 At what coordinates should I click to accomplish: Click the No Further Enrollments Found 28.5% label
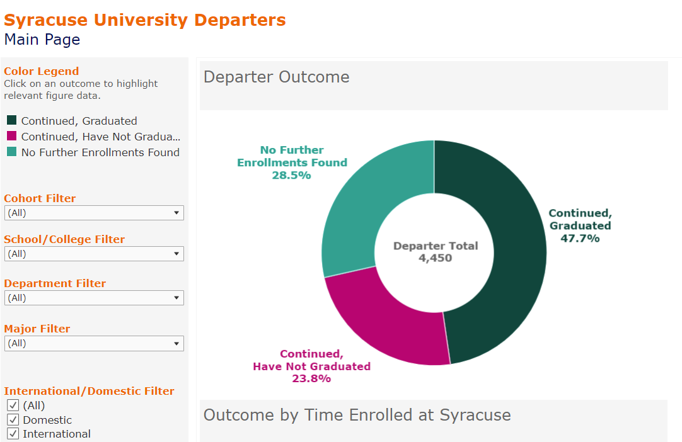[292, 162]
